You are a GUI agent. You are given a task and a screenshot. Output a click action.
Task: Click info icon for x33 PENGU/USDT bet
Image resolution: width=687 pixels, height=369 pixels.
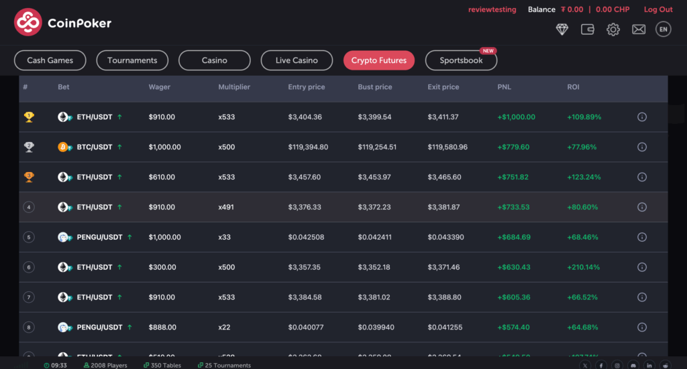(x=641, y=237)
